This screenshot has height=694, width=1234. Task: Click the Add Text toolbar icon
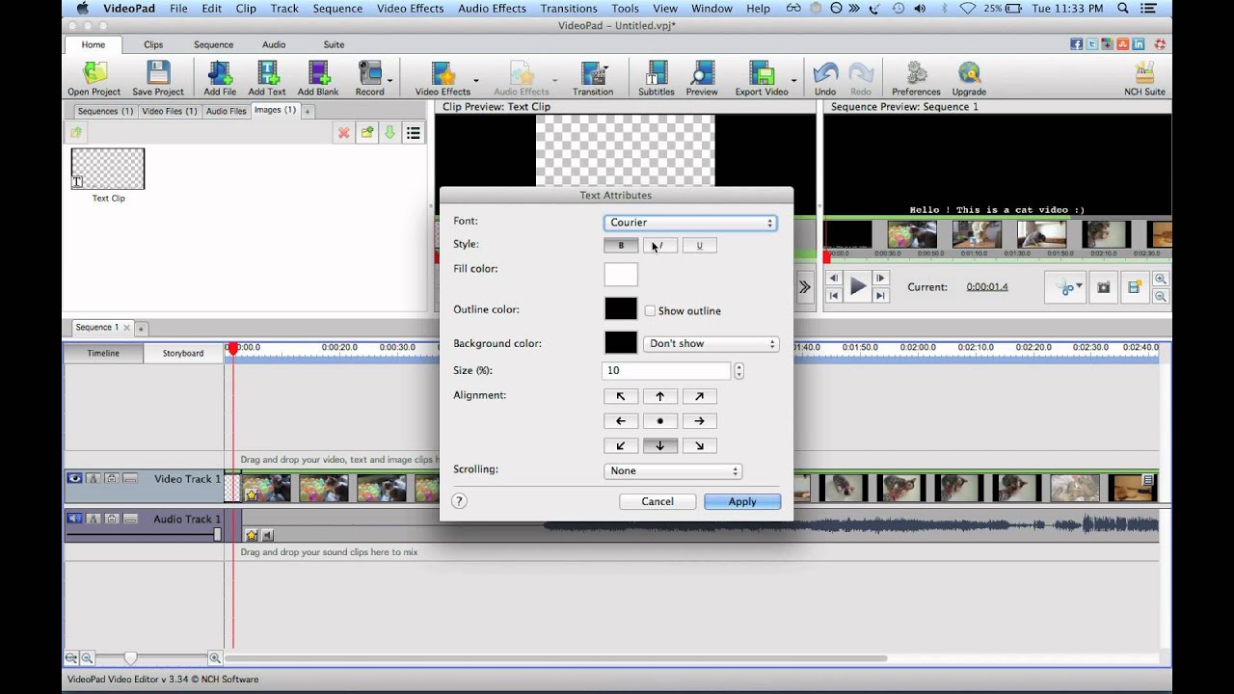click(x=267, y=79)
